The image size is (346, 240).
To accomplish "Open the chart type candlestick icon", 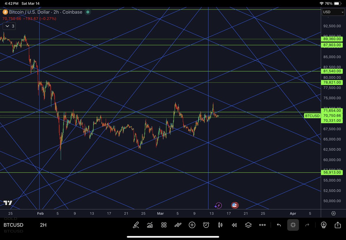I will (220, 225).
